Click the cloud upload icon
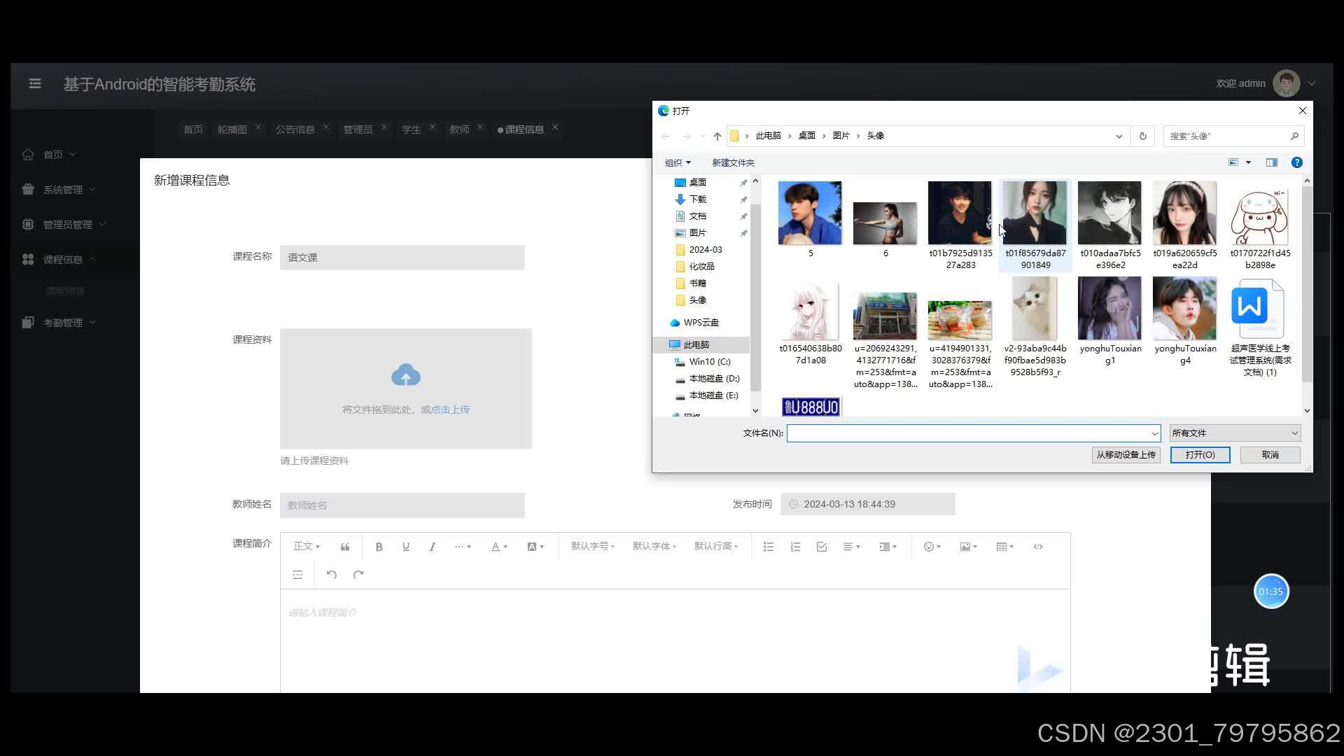The height and width of the screenshot is (756, 1344). tap(405, 376)
